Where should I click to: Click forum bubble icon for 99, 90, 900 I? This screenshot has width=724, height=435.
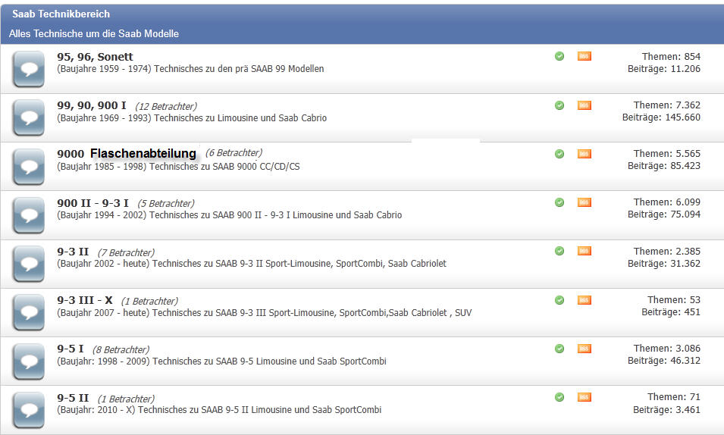click(x=29, y=117)
